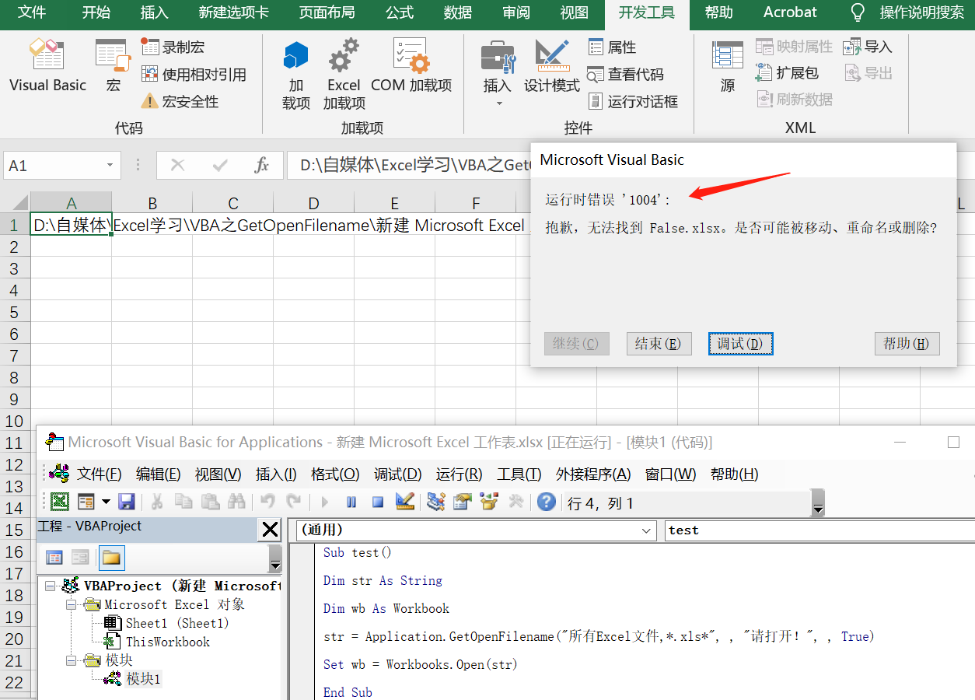Open the XML 源 source pane

coord(728,67)
